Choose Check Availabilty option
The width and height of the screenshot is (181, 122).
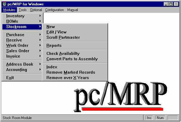click(75, 53)
